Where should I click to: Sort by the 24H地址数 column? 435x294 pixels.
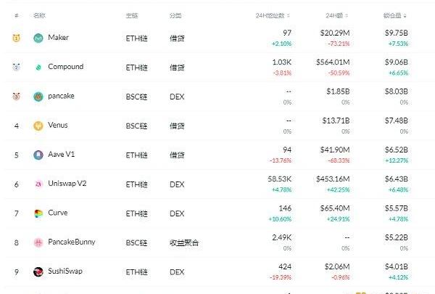pos(274,15)
